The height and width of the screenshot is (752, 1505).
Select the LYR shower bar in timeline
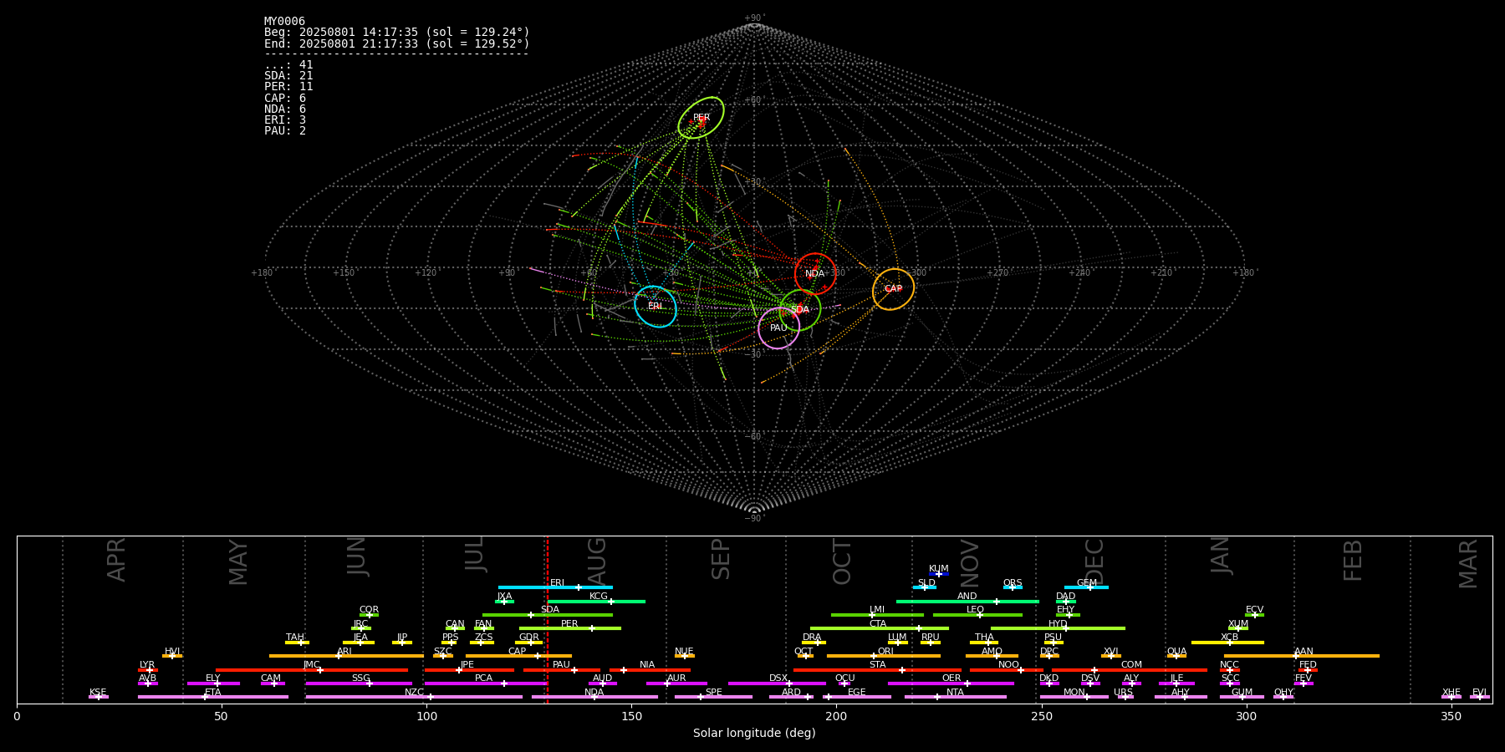click(x=148, y=670)
